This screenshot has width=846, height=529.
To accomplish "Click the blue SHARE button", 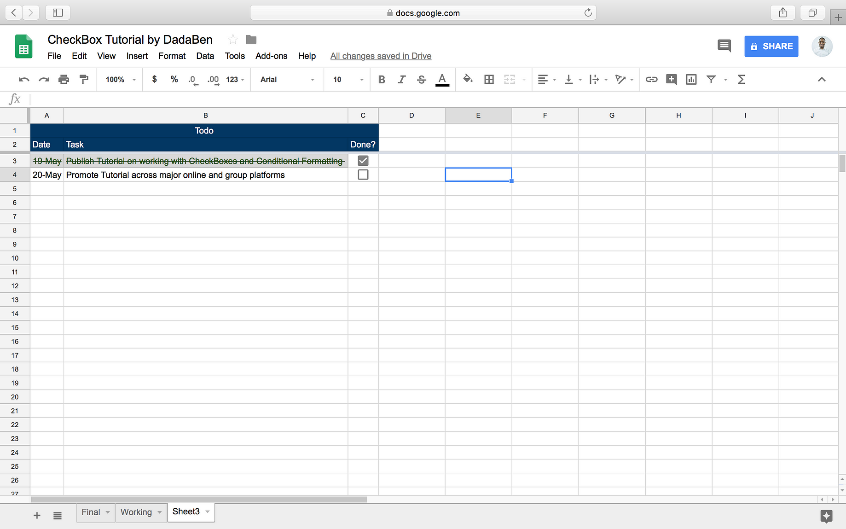I will click(x=771, y=46).
